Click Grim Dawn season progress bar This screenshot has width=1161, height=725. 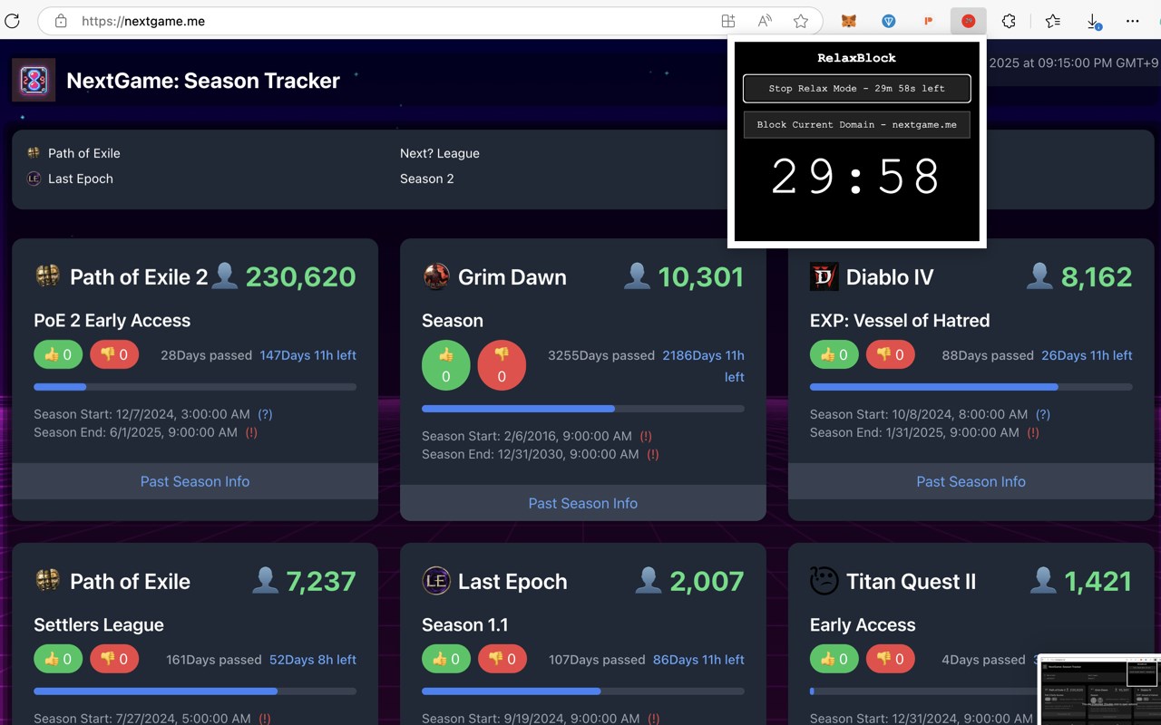click(x=583, y=409)
